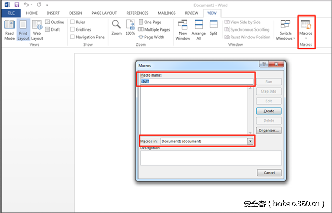Toggle the Navigation Pane checkbox
The width and height of the screenshot is (332, 213).
72,37
